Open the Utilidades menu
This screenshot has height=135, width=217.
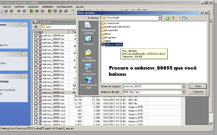click(x=48, y=7)
